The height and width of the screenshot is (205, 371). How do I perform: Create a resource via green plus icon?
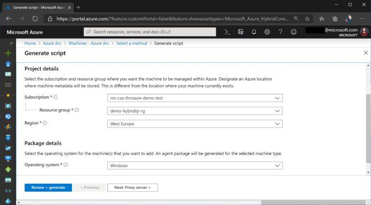(x=8, y=53)
